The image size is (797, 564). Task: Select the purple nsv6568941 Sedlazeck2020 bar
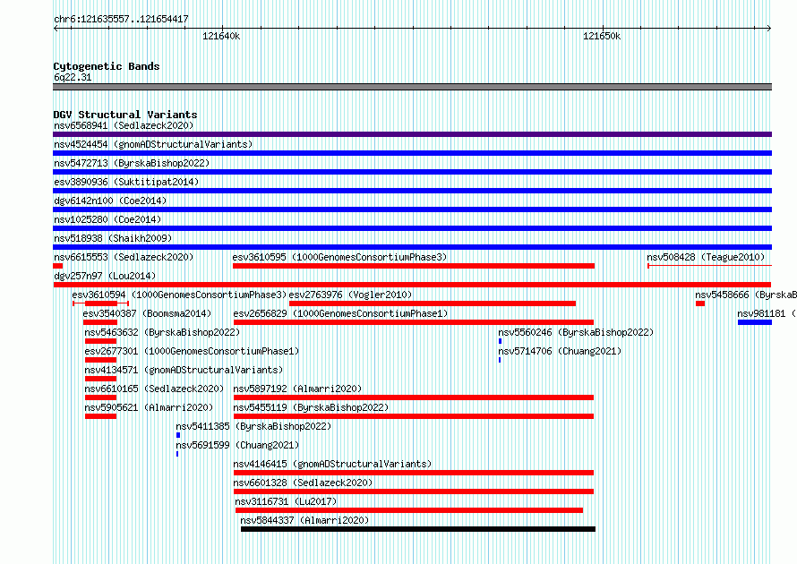(412, 134)
